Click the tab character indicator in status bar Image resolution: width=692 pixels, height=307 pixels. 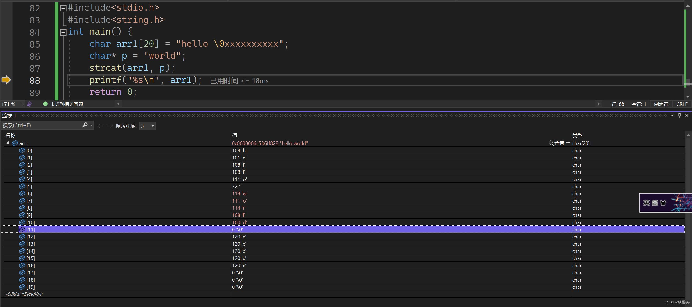coord(661,104)
